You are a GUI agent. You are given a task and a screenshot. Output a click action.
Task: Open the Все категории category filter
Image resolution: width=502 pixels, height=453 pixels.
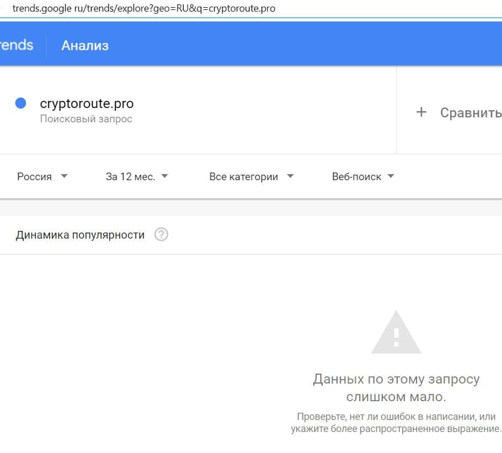click(x=244, y=177)
